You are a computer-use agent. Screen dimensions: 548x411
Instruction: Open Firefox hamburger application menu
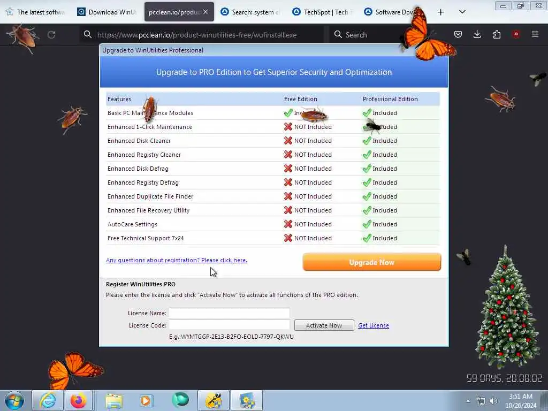pyautogui.click(x=535, y=34)
